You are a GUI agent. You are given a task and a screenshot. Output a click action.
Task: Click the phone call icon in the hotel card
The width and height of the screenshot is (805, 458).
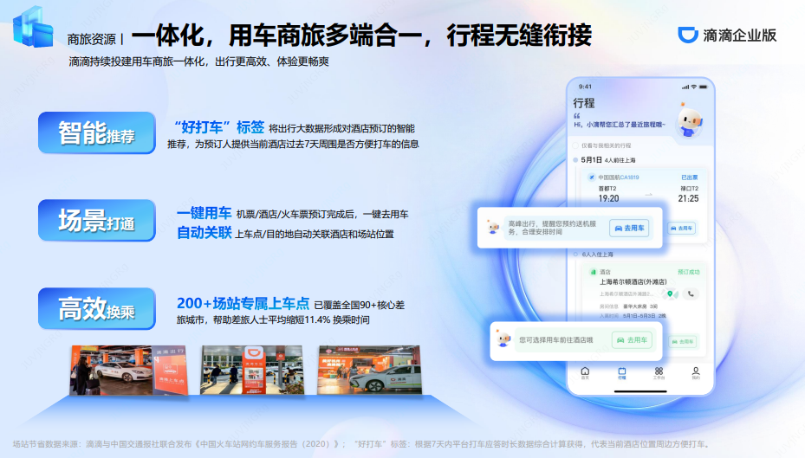(x=690, y=294)
